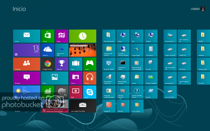This screenshot has width=210, height=131.
Task: Open the calendar tile showing 13
Action: coord(27,50)
